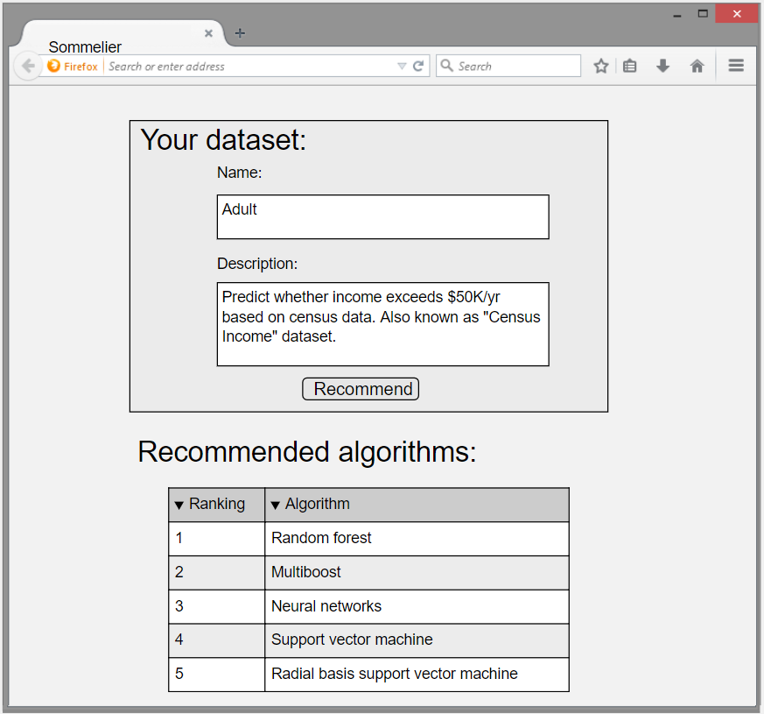Open the downloads arrow icon
This screenshot has height=714, width=764.
[662, 66]
